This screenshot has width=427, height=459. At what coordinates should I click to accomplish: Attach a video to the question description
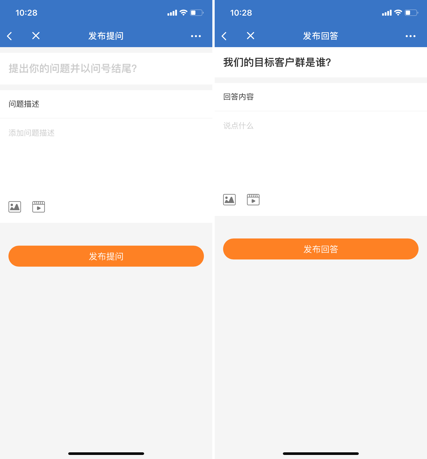click(x=38, y=207)
